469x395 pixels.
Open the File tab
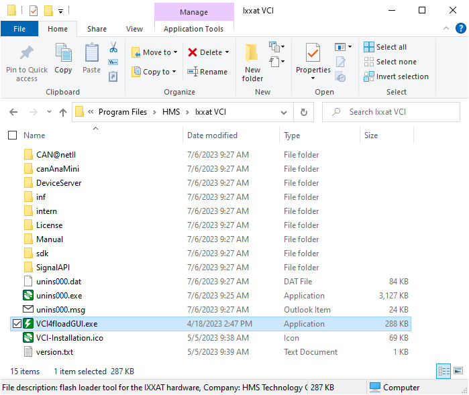[x=19, y=29]
